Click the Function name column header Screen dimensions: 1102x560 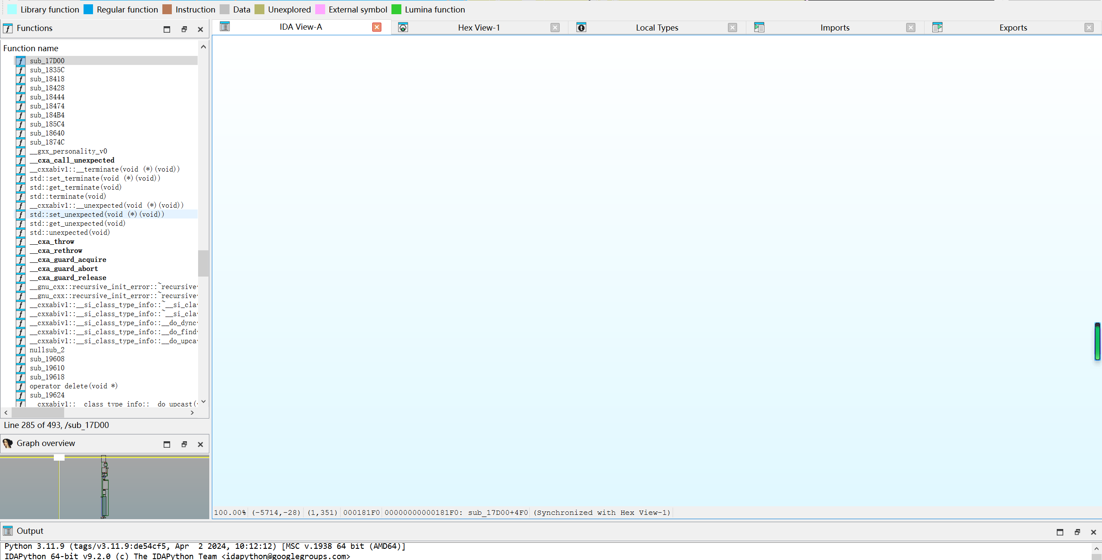31,48
